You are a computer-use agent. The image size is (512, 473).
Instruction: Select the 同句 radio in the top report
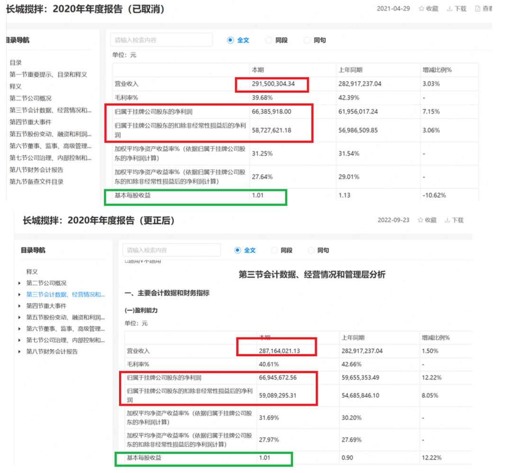pos(307,40)
